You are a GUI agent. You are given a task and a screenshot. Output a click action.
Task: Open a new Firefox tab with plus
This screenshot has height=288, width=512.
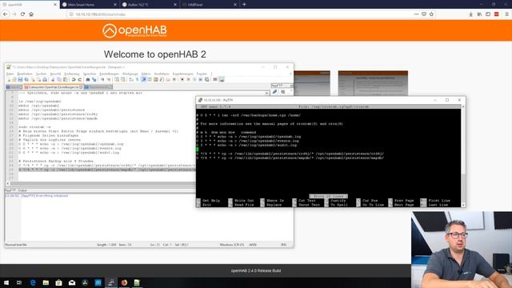point(244,5)
